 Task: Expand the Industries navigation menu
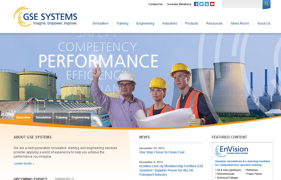(x=169, y=23)
